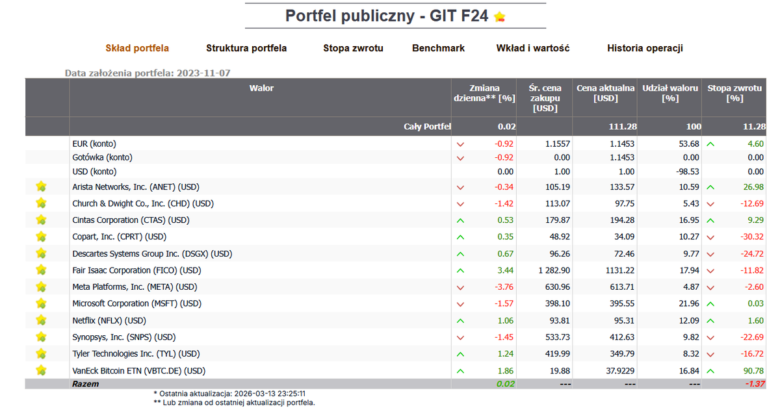Click the Zmiana dzienna column header

484,93
